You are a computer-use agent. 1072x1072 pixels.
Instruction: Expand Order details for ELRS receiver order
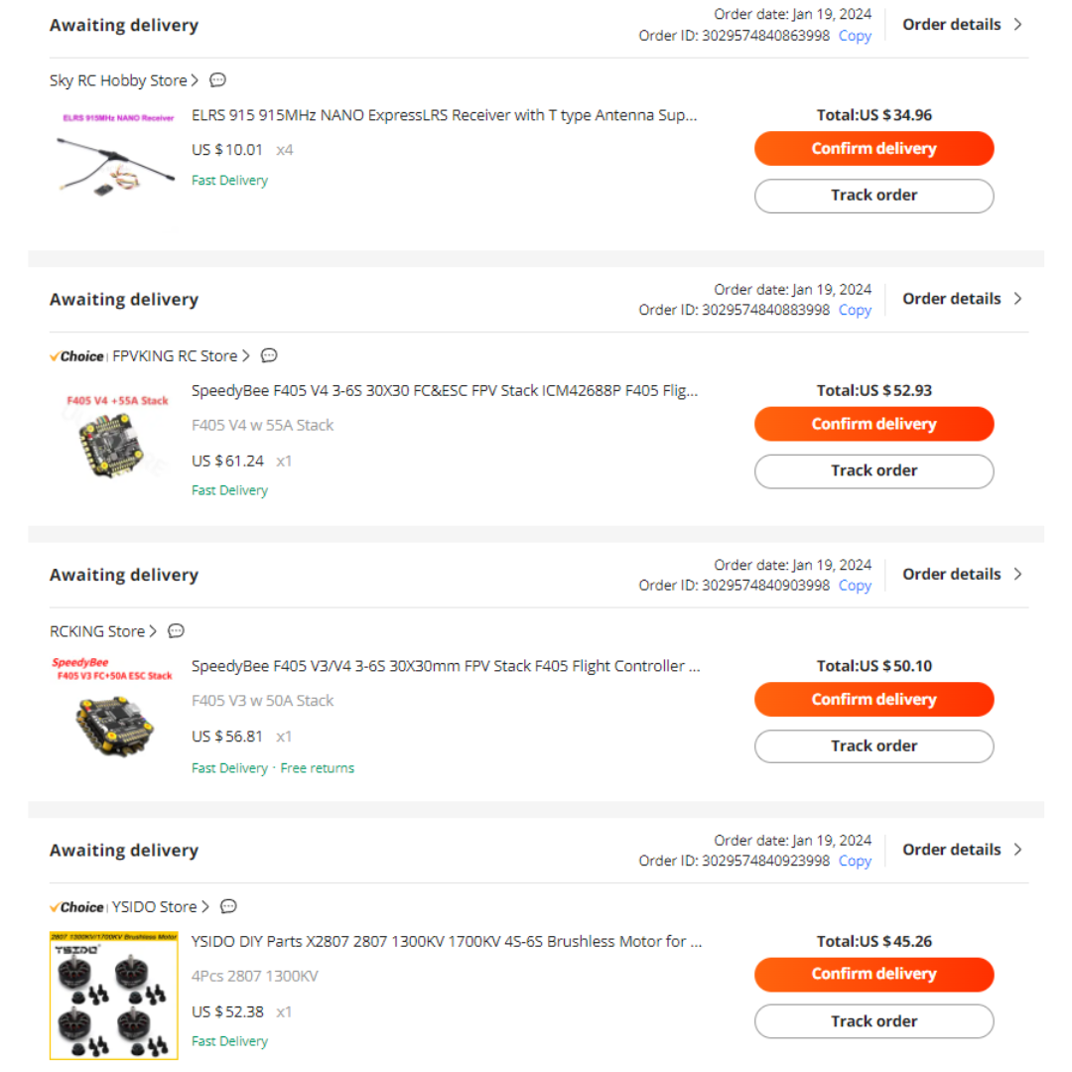point(961,25)
